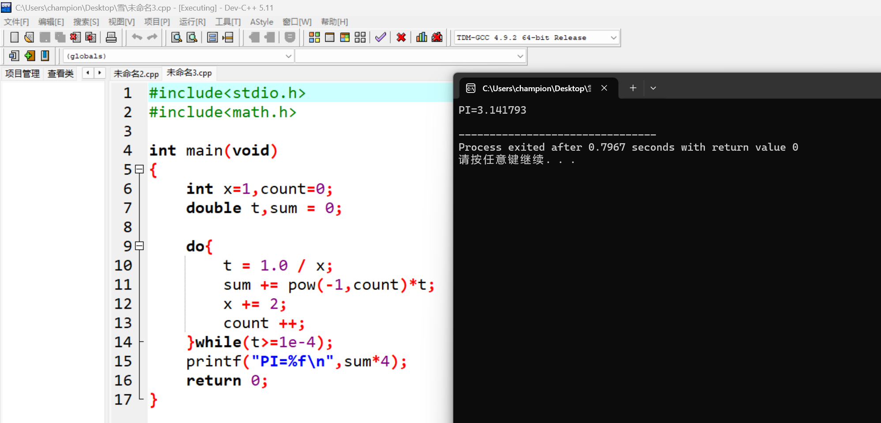This screenshot has width=881, height=423.
Task: Click line number 16 in the gutter
Action: tap(123, 381)
